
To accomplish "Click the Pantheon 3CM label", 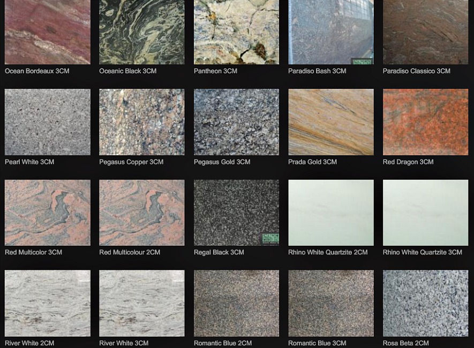I will (215, 71).
